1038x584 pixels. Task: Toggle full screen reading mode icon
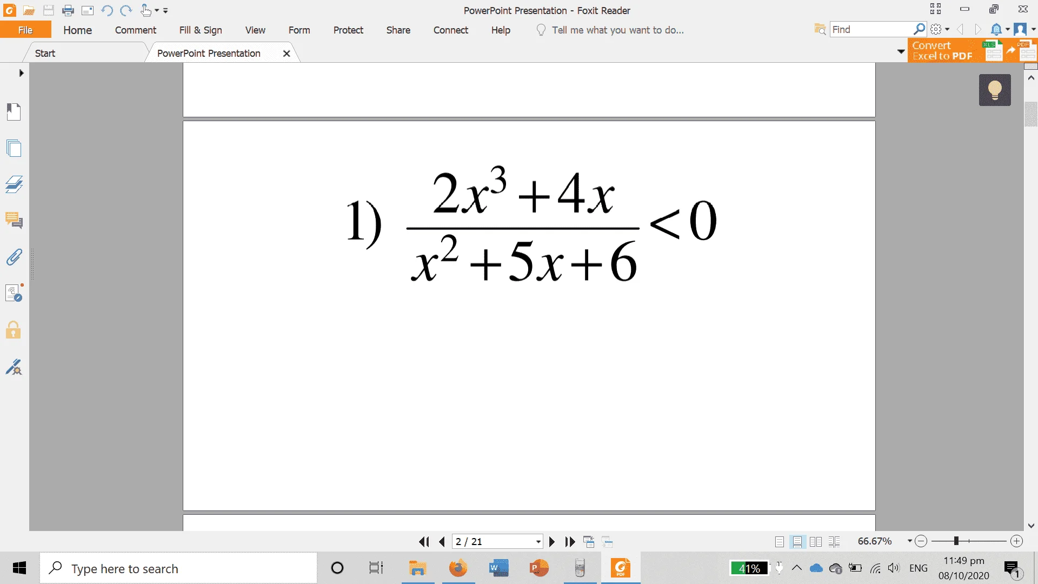coord(935,9)
